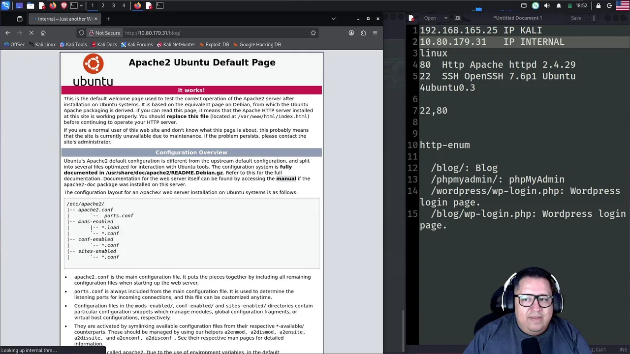Click the 18:52 clock in the panel

tap(582, 5)
